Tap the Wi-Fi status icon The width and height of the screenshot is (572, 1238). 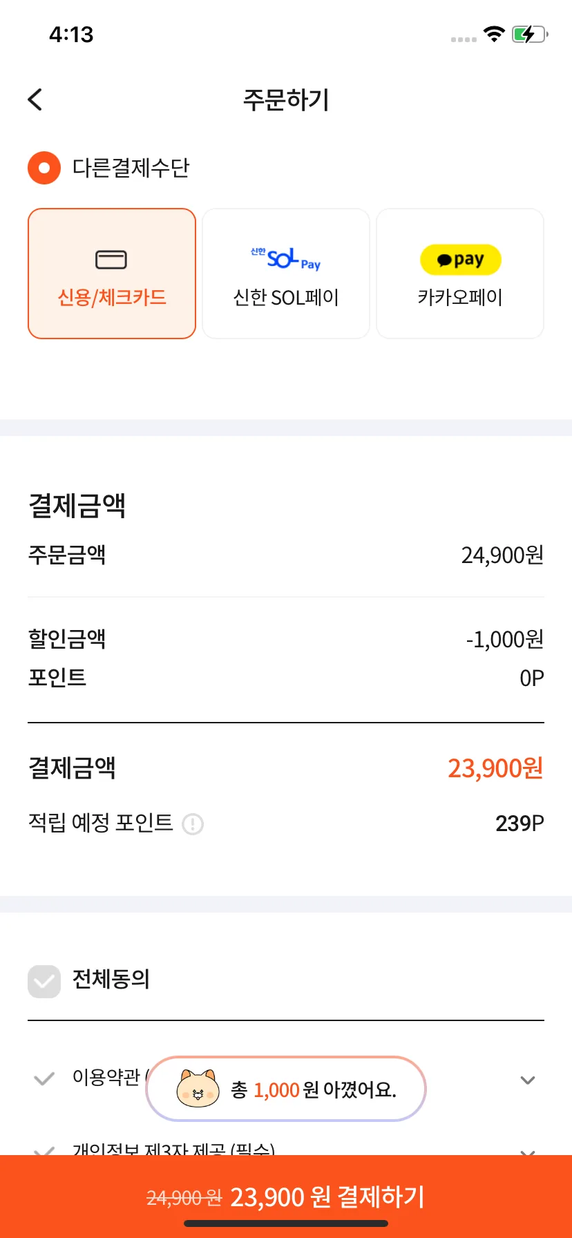(x=494, y=34)
